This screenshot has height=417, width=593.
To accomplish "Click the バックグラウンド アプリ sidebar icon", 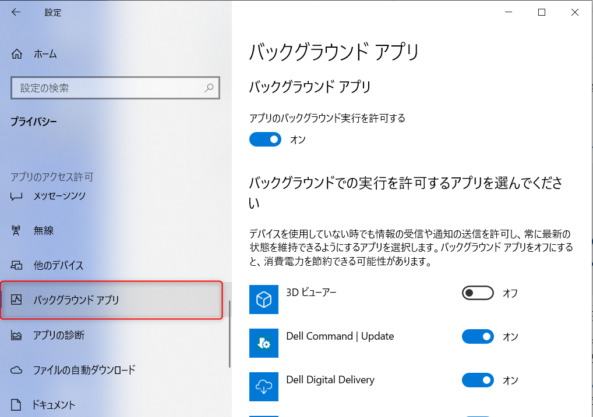I will pyautogui.click(x=16, y=300).
